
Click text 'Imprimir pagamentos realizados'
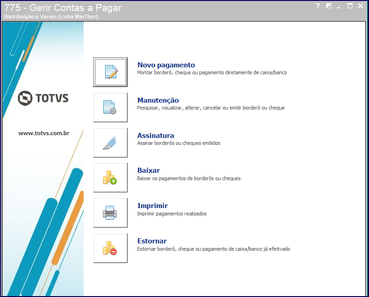[x=172, y=214]
